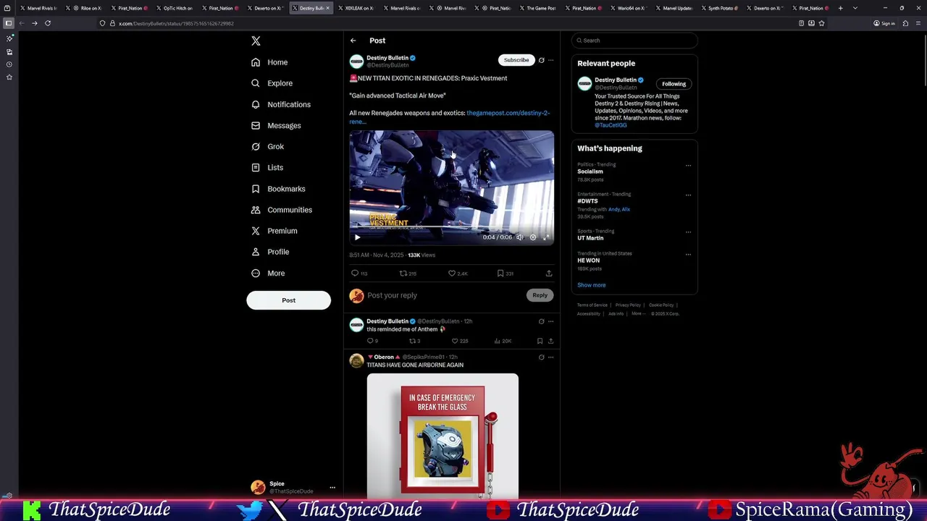Open Grok from the sidebar
Screen dimensions: 927x521
coord(267,146)
